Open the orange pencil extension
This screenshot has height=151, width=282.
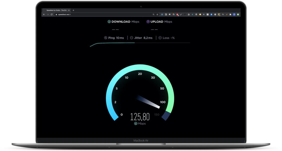click(x=227, y=14)
